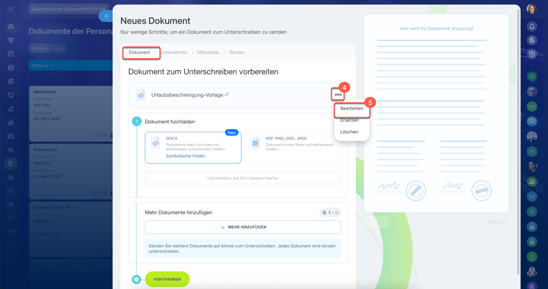Click the FORTFAHREN button
Screen dimensions: 548x289
pyautogui.click(x=167, y=279)
